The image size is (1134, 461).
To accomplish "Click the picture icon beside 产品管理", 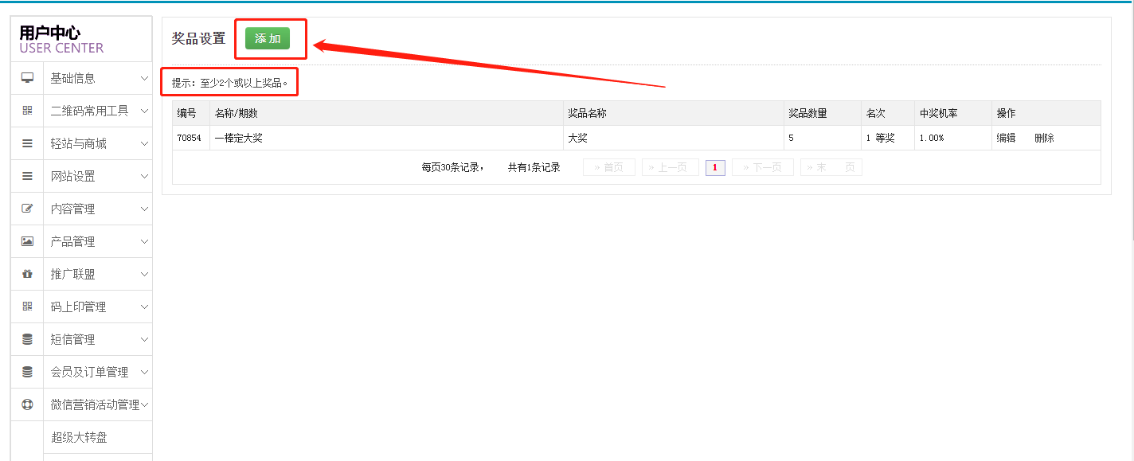I will click(x=28, y=241).
